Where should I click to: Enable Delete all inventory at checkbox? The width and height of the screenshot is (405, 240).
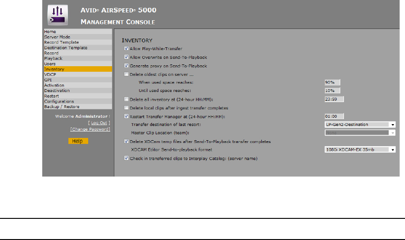[x=126, y=99]
